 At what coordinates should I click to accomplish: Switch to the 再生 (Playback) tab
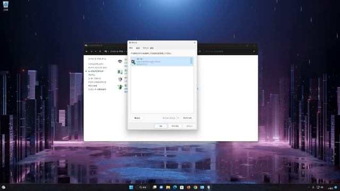click(x=131, y=48)
